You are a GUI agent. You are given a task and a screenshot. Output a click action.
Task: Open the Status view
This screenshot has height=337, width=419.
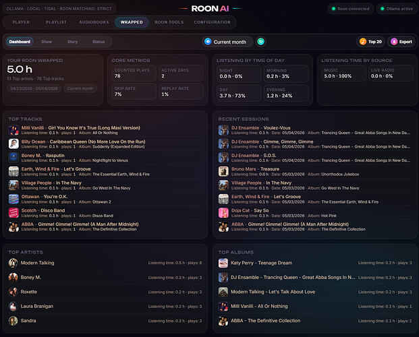click(99, 42)
